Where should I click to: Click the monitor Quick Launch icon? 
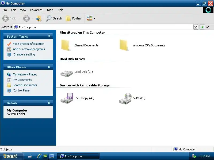tap(52, 156)
